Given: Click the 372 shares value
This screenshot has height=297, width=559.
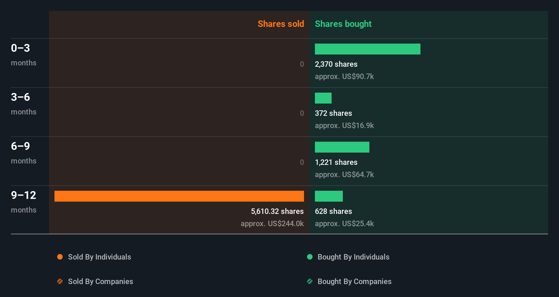Looking at the screenshot, I should 333,113.
